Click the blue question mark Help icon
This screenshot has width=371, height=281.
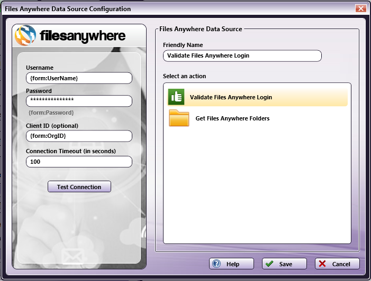(x=216, y=264)
